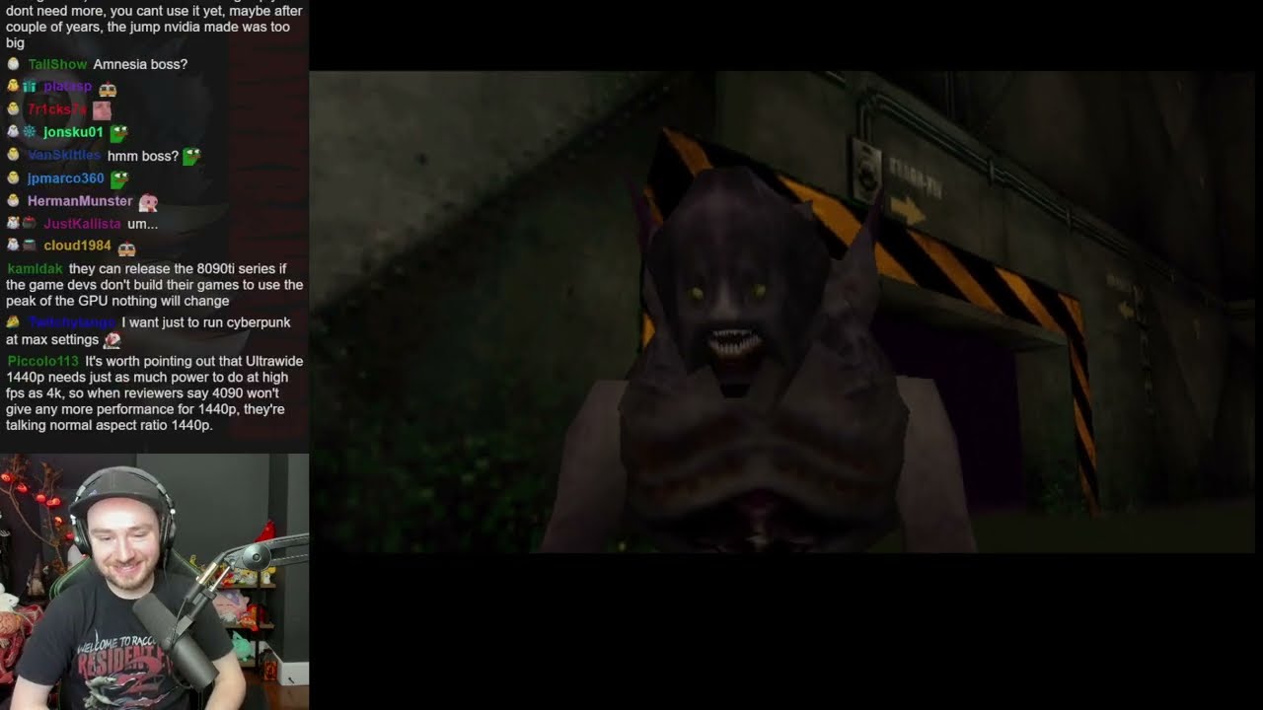Click the green emote after 'hmm boss?'
Viewport: 1263px width, 710px height.
point(192,156)
